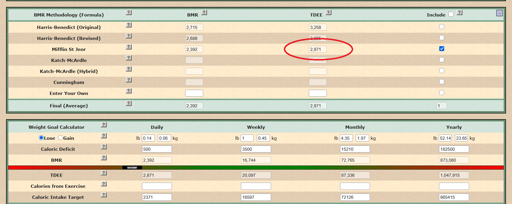Image resolution: width=512 pixels, height=204 pixels.
Task: Click monthly Calories from Exercise field
Action: (355, 186)
